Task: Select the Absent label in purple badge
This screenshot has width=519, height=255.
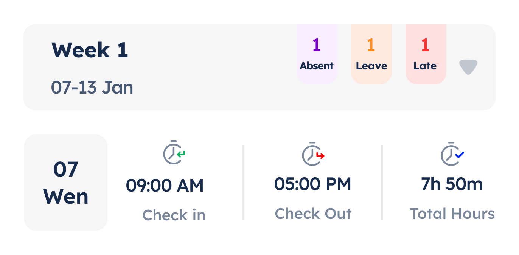Action: pyautogui.click(x=317, y=66)
